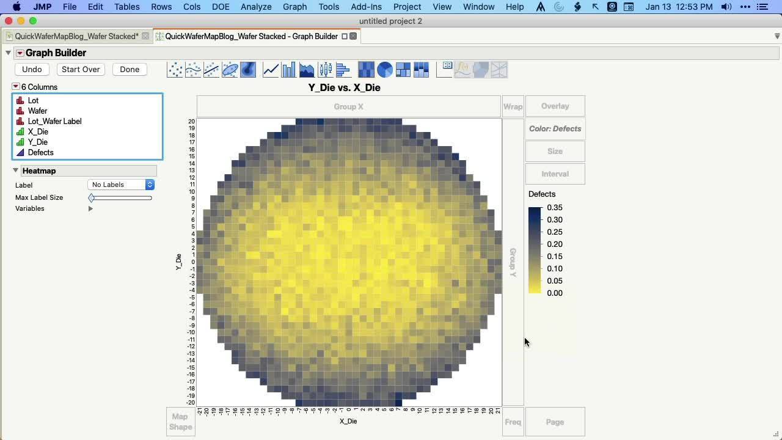
Task: Open the Analyze menu
Action: coord(255,7)
